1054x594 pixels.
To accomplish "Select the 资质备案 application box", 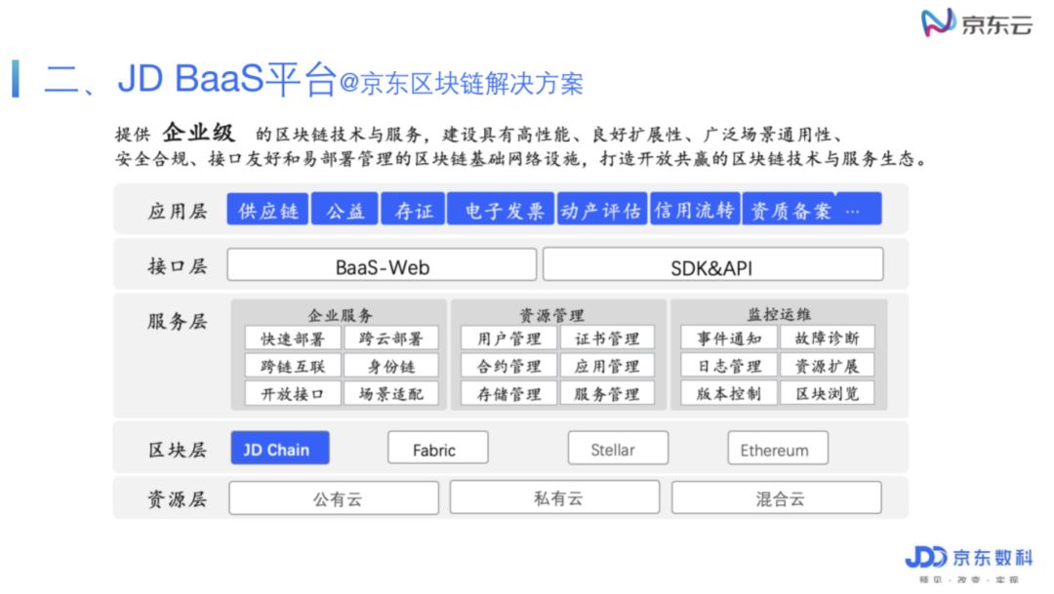I will pos(790,210).
